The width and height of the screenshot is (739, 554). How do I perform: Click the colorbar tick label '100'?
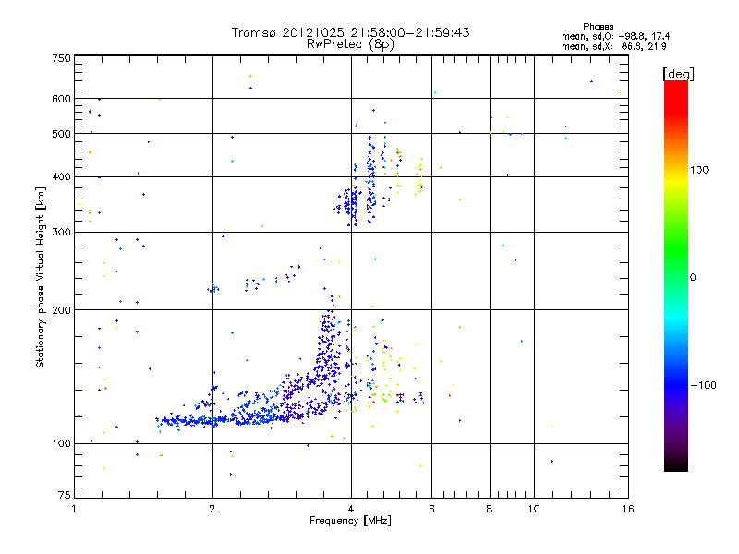(x=699, y=170)
